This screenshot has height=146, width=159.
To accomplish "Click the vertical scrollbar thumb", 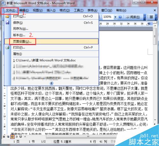I will [x=155, y=36].
